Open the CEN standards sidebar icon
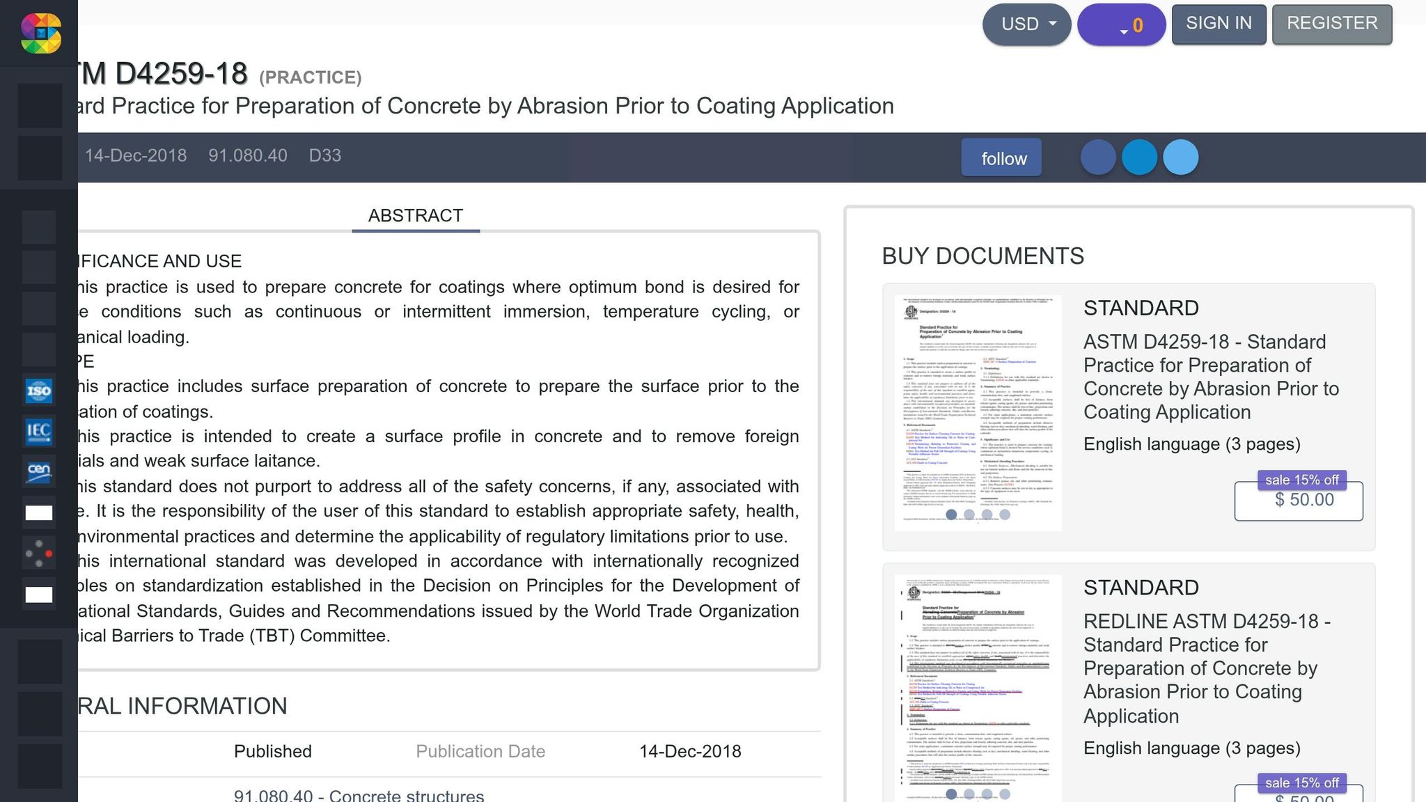Screen dimensions: 1426x802 pos(39,472)
